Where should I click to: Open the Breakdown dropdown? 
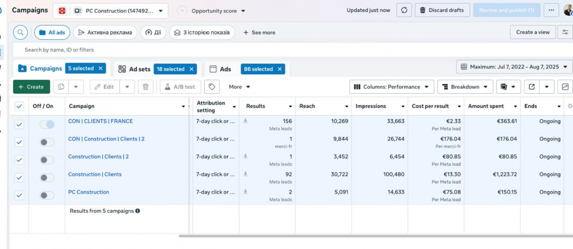point(465,87)
